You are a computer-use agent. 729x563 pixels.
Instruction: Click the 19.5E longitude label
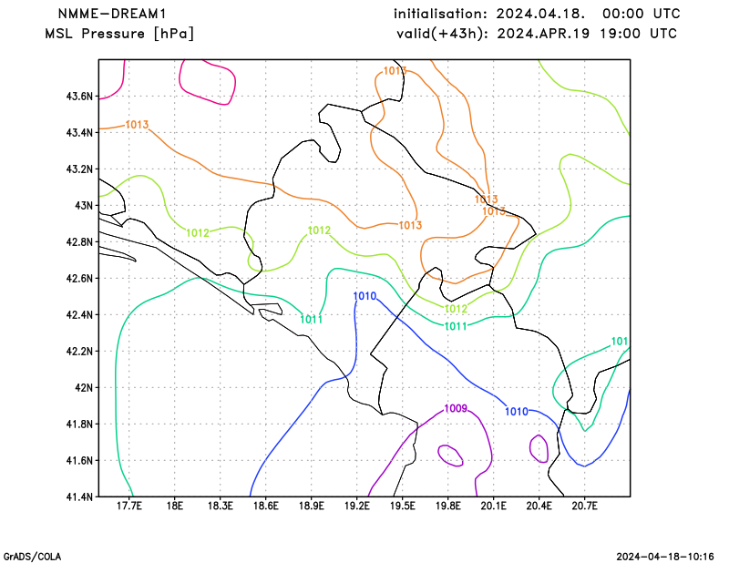[x=403, y=506]
